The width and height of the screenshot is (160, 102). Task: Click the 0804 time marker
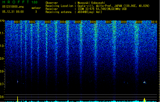pos(63,22)
